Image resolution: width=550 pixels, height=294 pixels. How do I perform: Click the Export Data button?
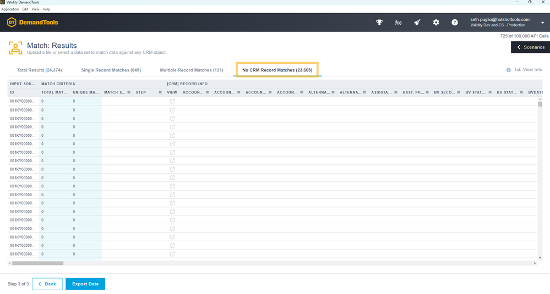click(x=85, y=284)
